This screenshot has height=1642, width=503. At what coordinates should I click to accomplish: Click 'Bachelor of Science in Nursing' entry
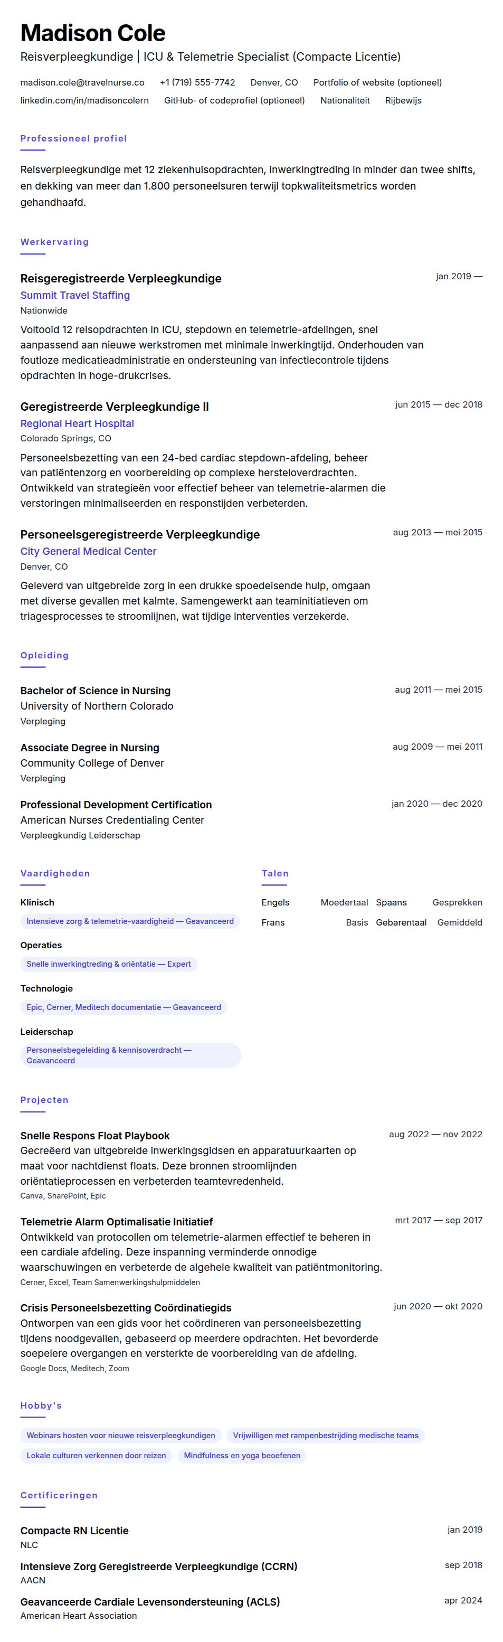(x=96, y=691)
